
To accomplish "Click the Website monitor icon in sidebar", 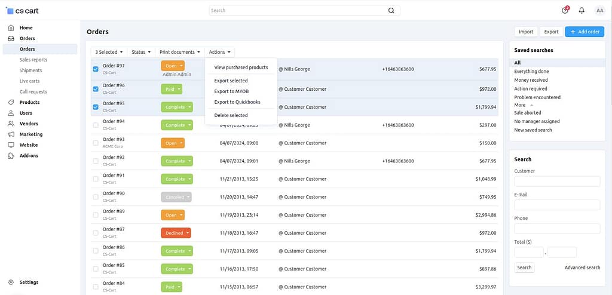I will click(x=11, y=145).
